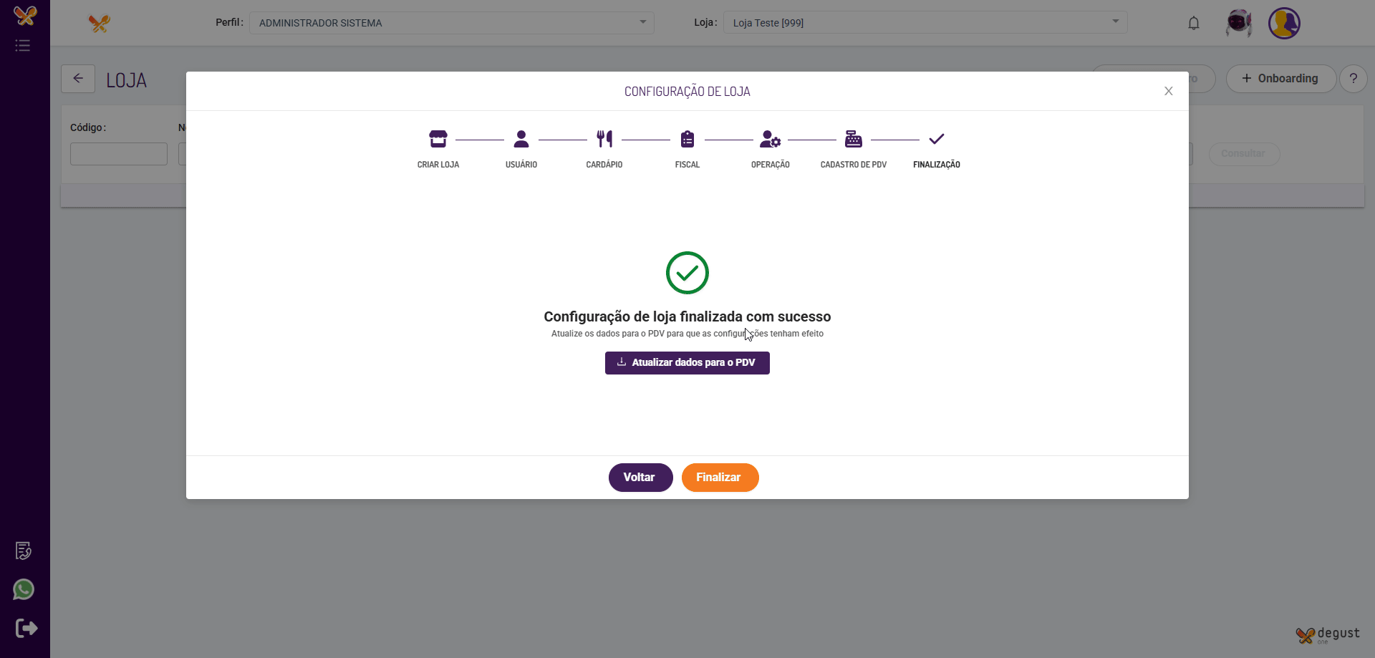Click the Finalização checkmark step icon
Image resolution: width=1375 pixels, height=658 pixels.
pyautogui.click(x=937, y=138)
